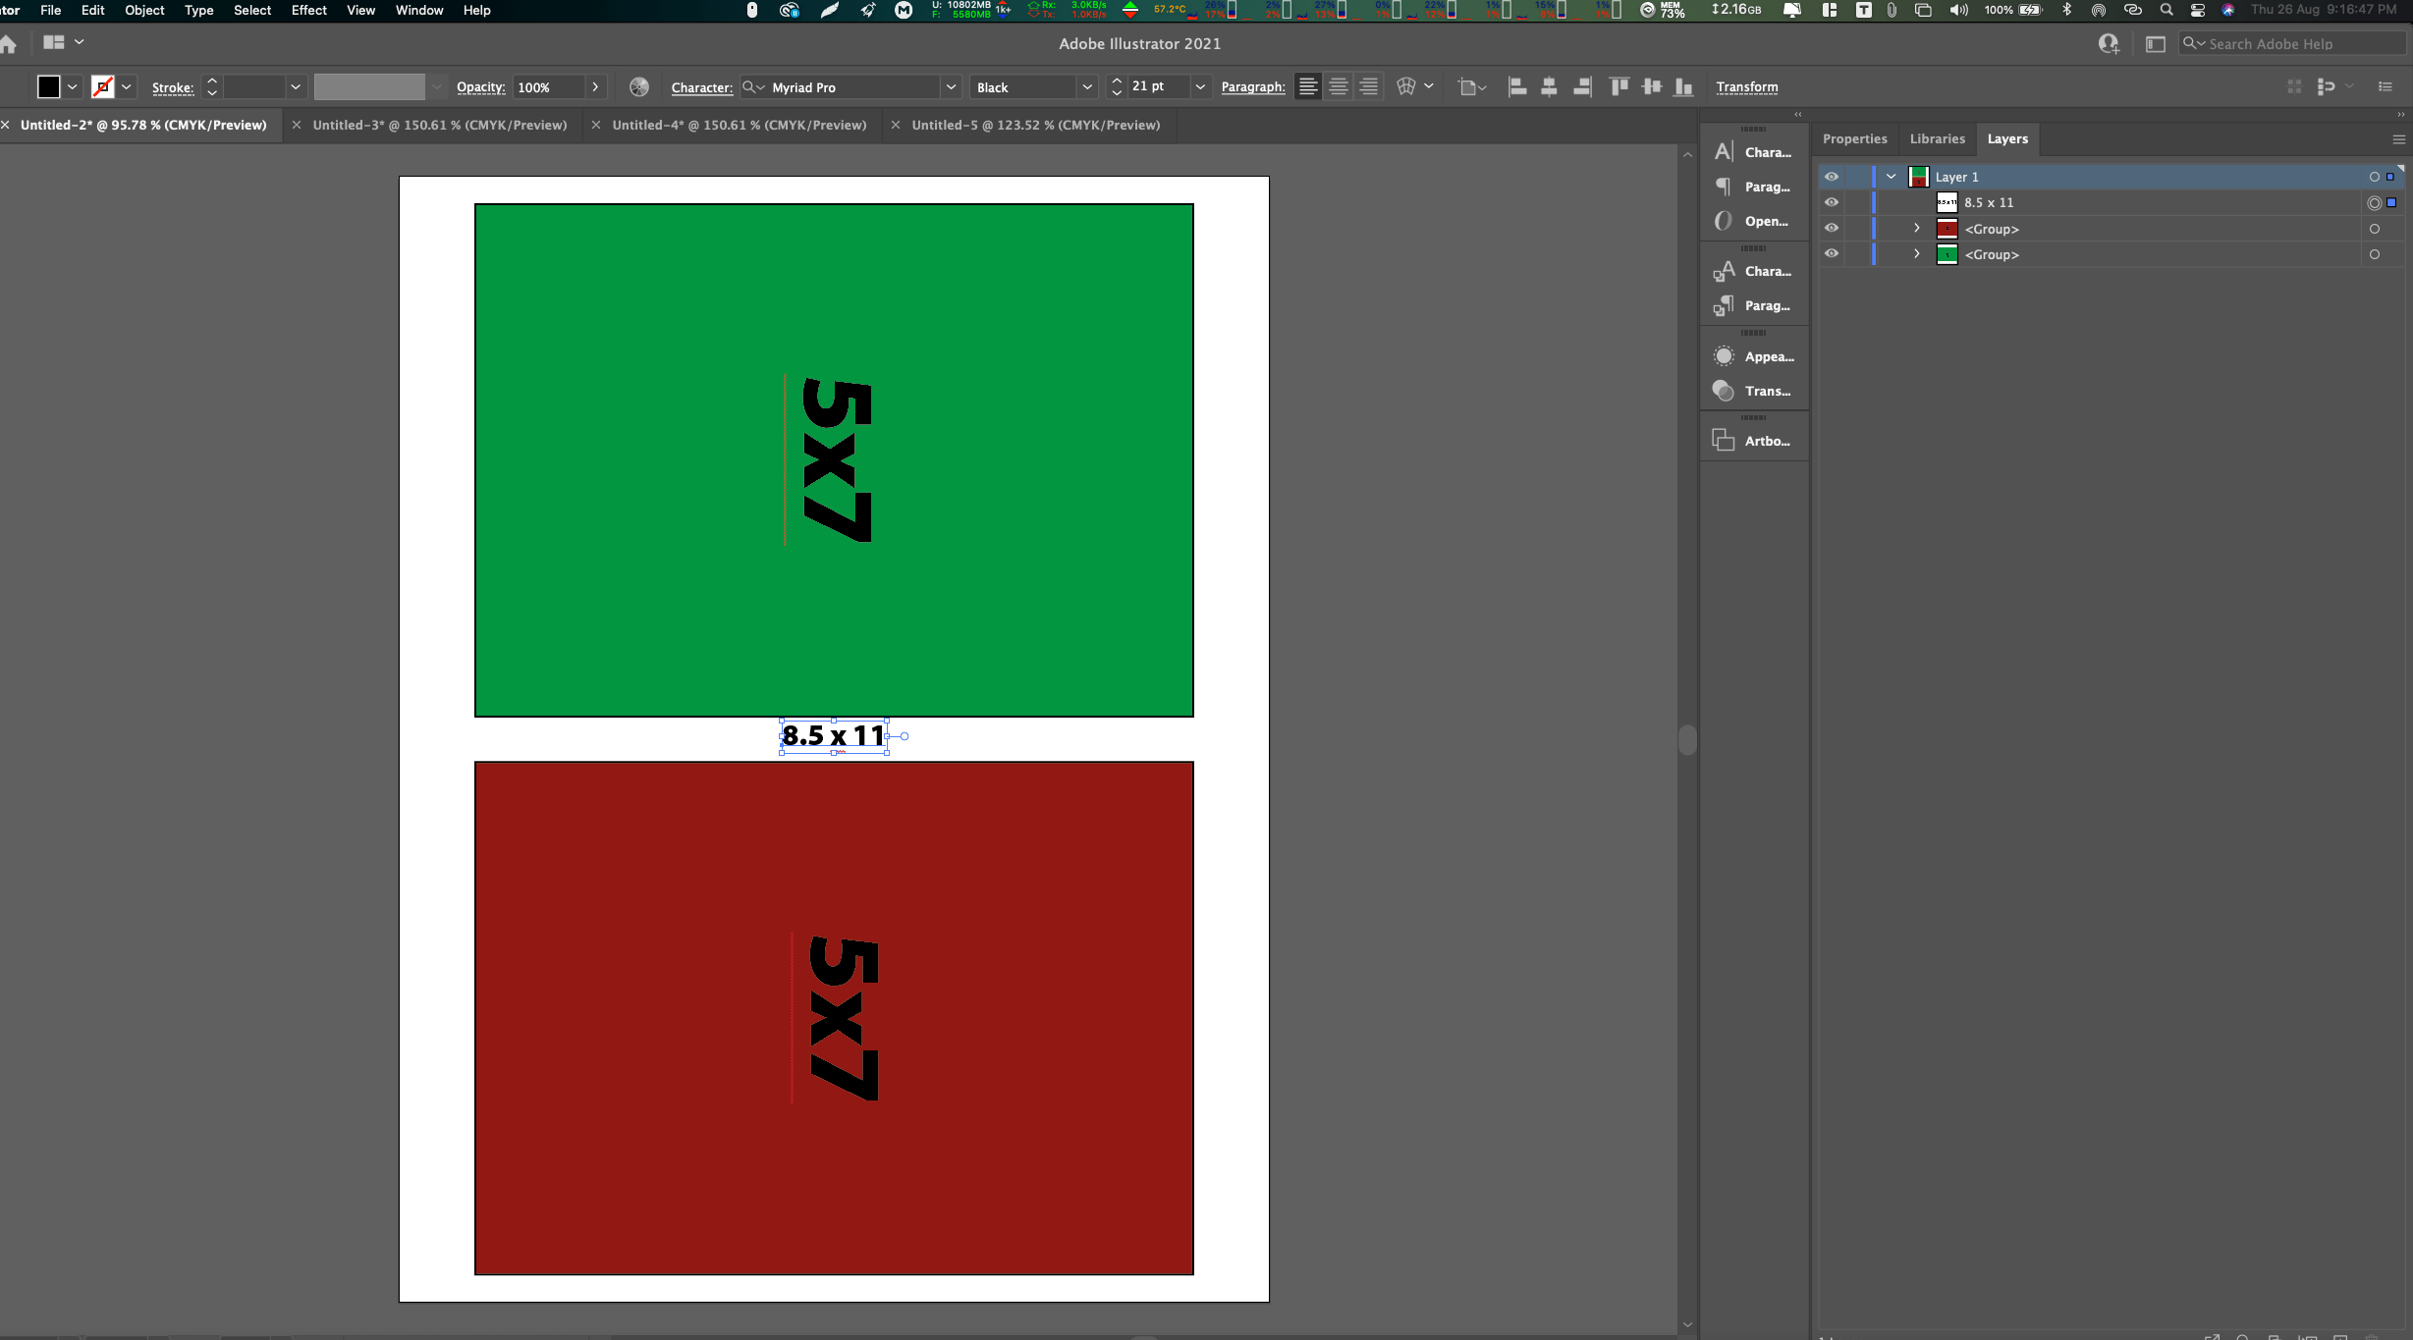Screen dimensions: 2413x1340
Task: Open the Artboards panel icon
Action: [x=1724, y=441]
